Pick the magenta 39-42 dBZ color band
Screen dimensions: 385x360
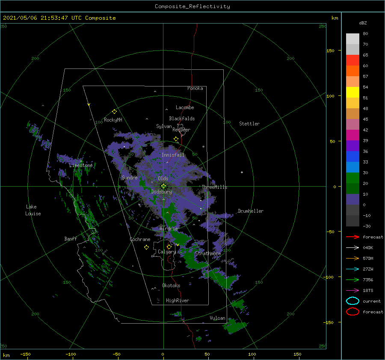click(x=352, y=135)
